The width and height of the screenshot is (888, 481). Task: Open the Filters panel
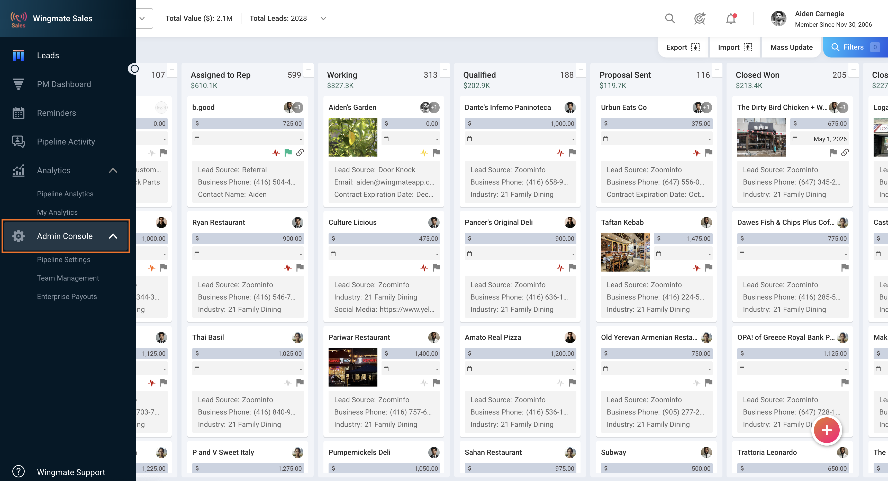[856, 47]
